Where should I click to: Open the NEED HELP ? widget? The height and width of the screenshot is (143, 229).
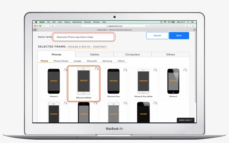186,120
